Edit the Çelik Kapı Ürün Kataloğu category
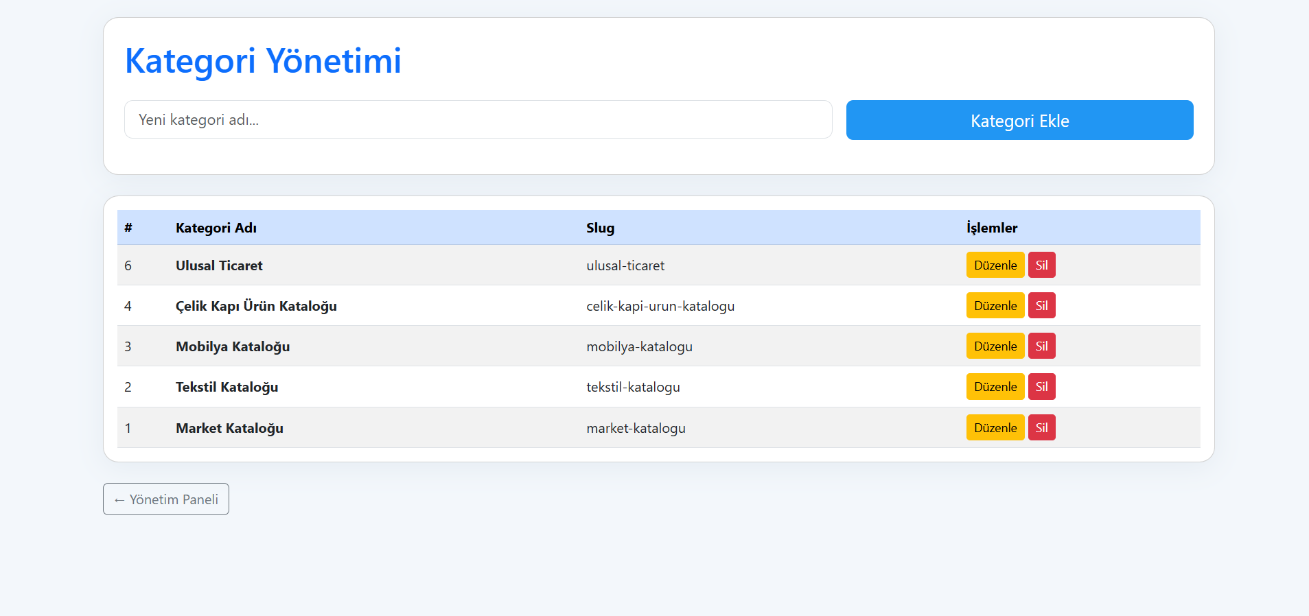This screenshot has width=1309, height=616. (x=995, y=305)
